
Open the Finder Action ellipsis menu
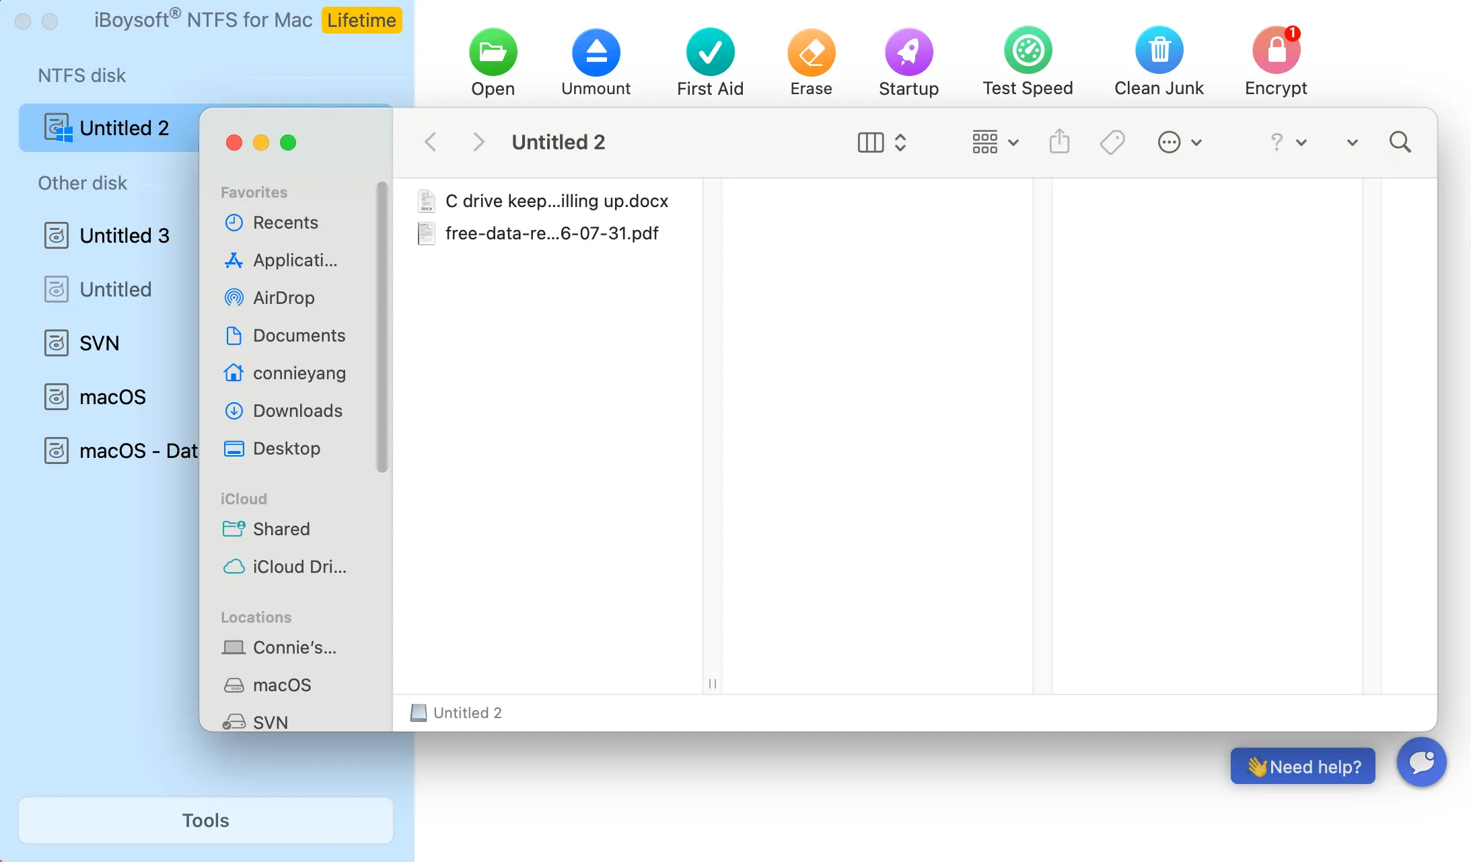(x=1180, y=143)
